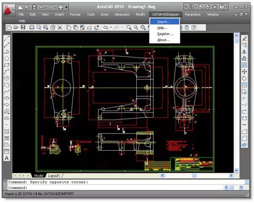Choose About... from the dropdown menu
254x203 pixels.
pos(165,40)
